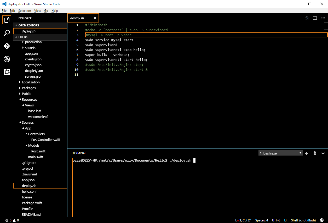Open droplet.json file

(34, 71)
